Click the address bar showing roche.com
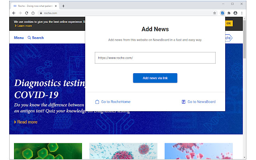256x160 pixels. point(127,13)
